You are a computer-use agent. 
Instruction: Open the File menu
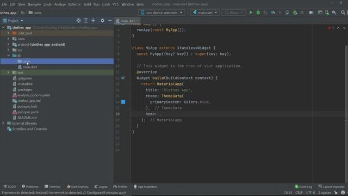tap(4, 4)
